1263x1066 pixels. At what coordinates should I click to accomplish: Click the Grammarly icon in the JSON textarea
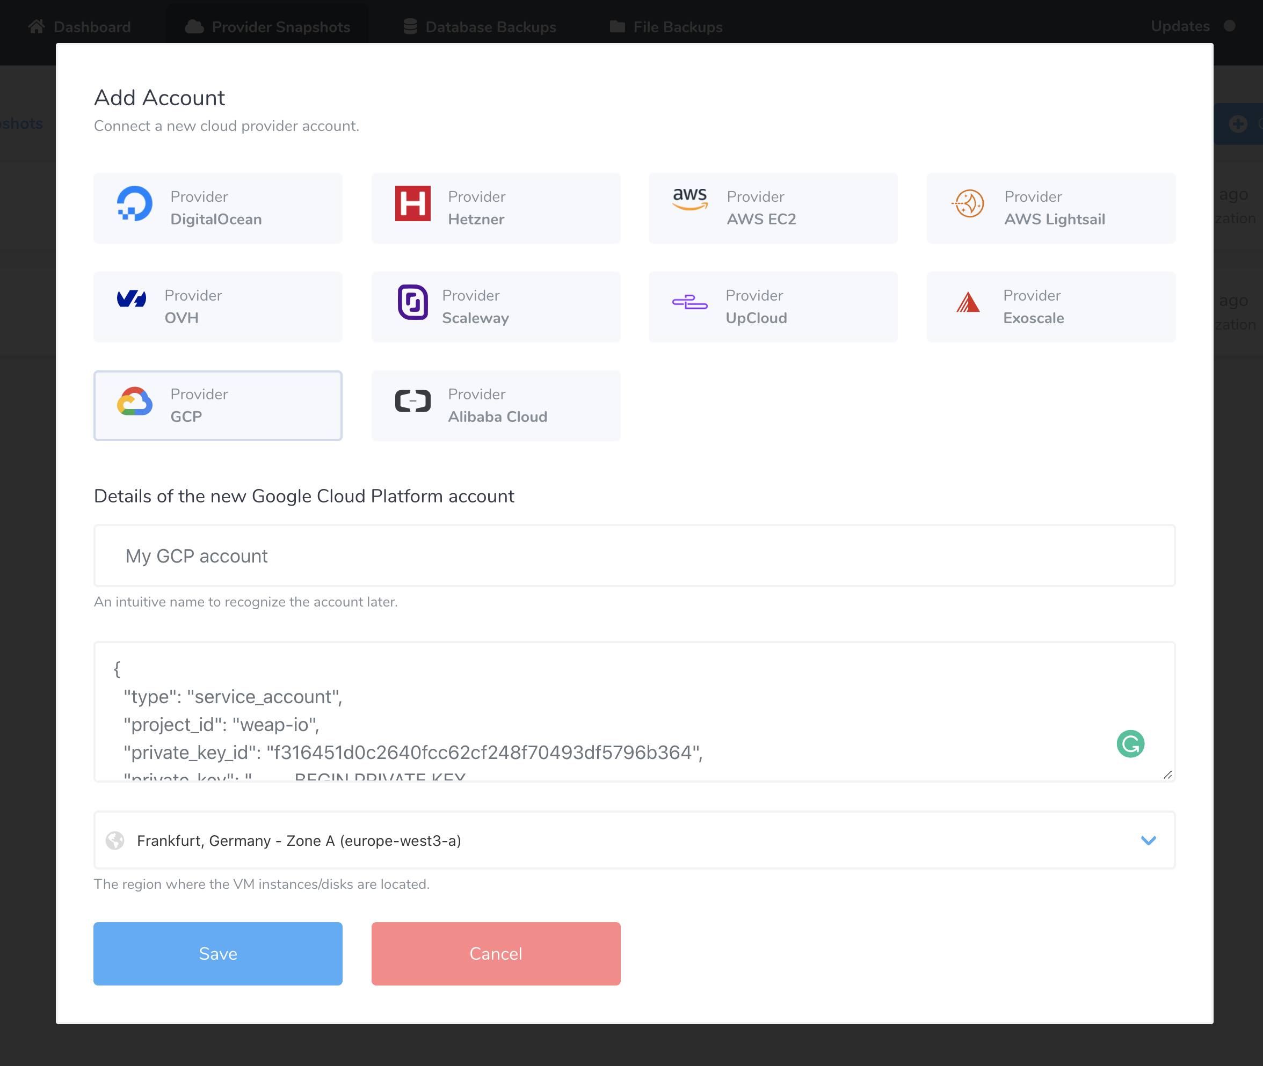[1130, 743]
